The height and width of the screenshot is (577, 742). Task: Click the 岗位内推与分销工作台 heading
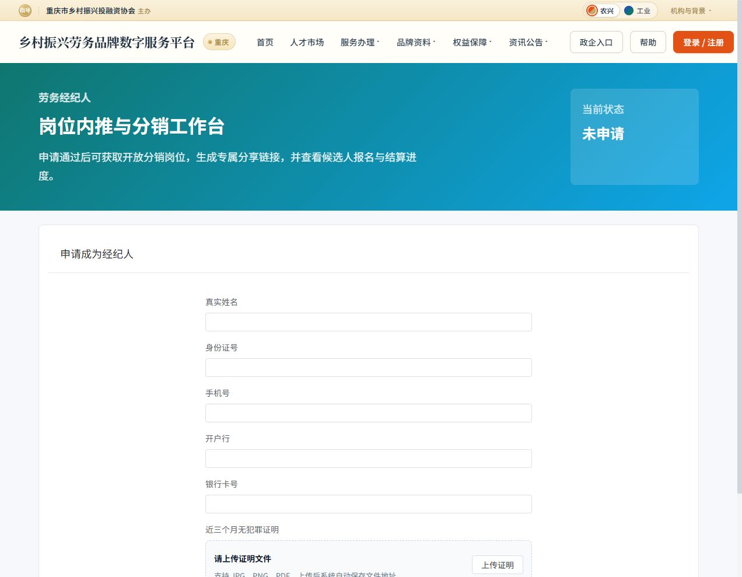(132, 126)
